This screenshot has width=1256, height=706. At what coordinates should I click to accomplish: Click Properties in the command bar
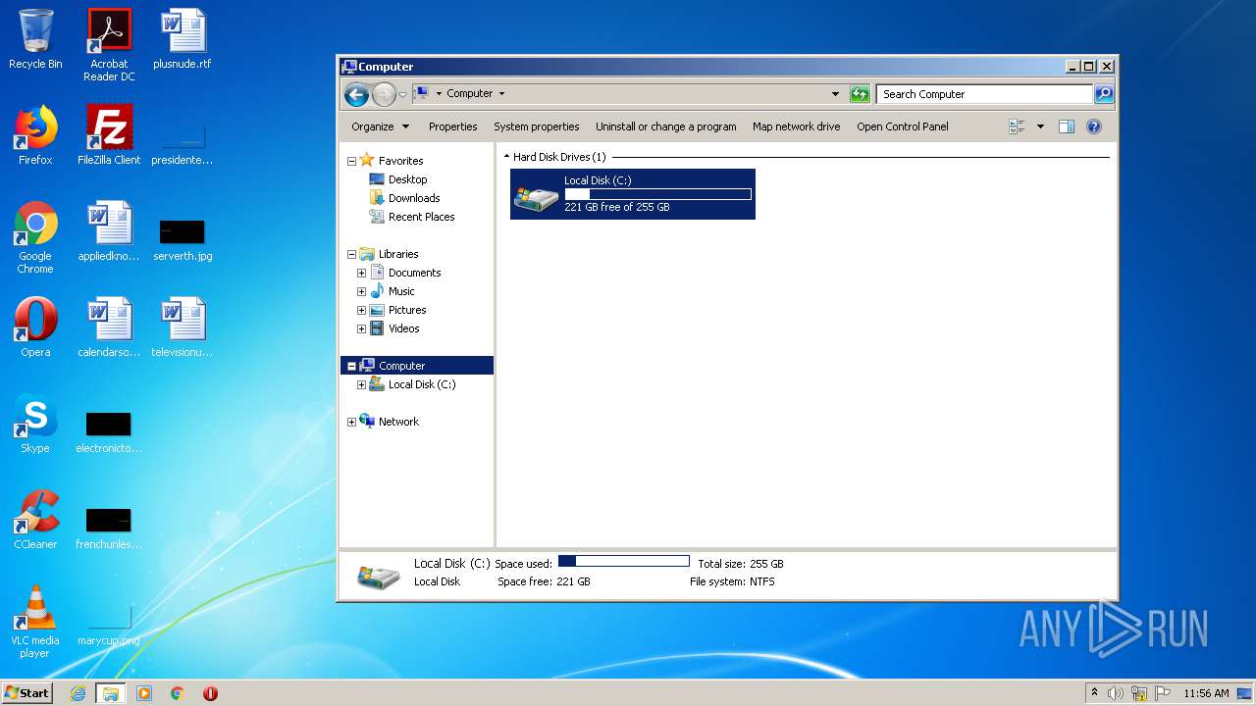pyautogui.click(x=452, y=126)
